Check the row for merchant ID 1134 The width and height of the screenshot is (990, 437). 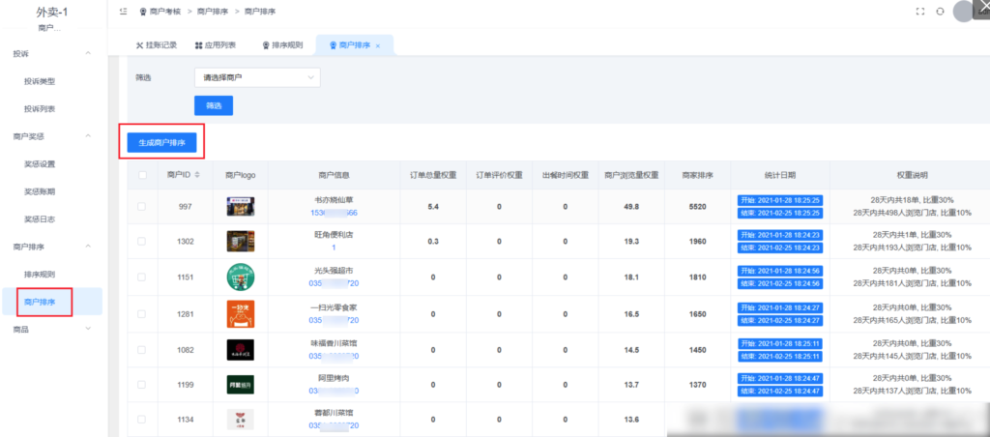click(141, 420)
